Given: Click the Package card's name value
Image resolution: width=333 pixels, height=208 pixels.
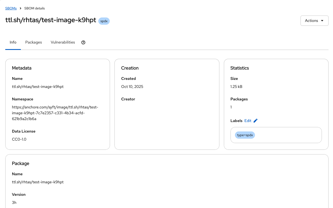Looking at the screenshot, I should click(38, 182).
